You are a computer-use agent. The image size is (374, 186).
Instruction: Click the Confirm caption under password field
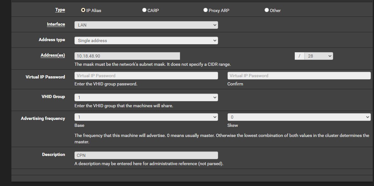pyautogui.click(x=235, y=84)
